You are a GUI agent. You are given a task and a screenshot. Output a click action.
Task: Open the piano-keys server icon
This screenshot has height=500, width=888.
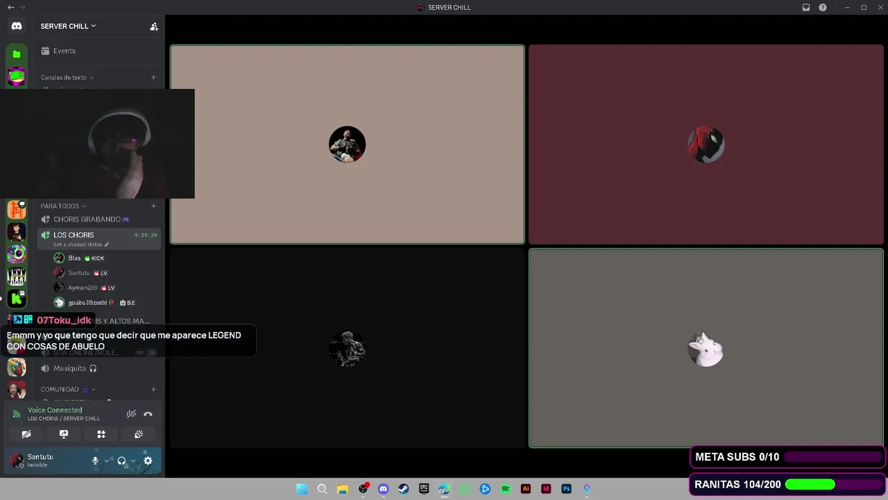[17, 276]
